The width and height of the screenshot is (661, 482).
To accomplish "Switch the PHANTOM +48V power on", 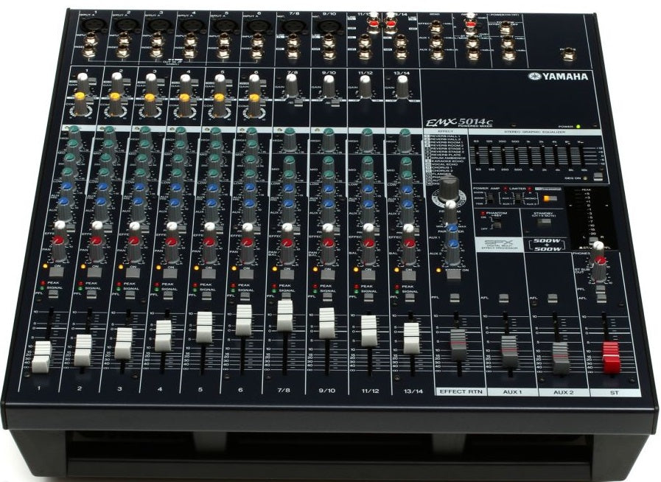I will pyautogui.click(x=497, y=224).
